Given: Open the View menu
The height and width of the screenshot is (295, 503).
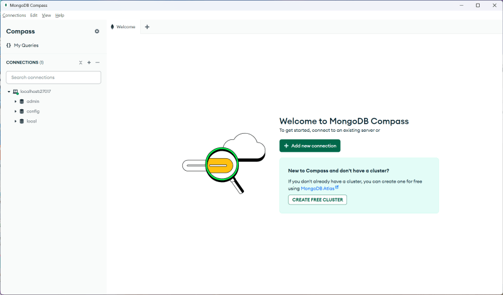Looking at the screenshot, I should (x=46, y=15).
